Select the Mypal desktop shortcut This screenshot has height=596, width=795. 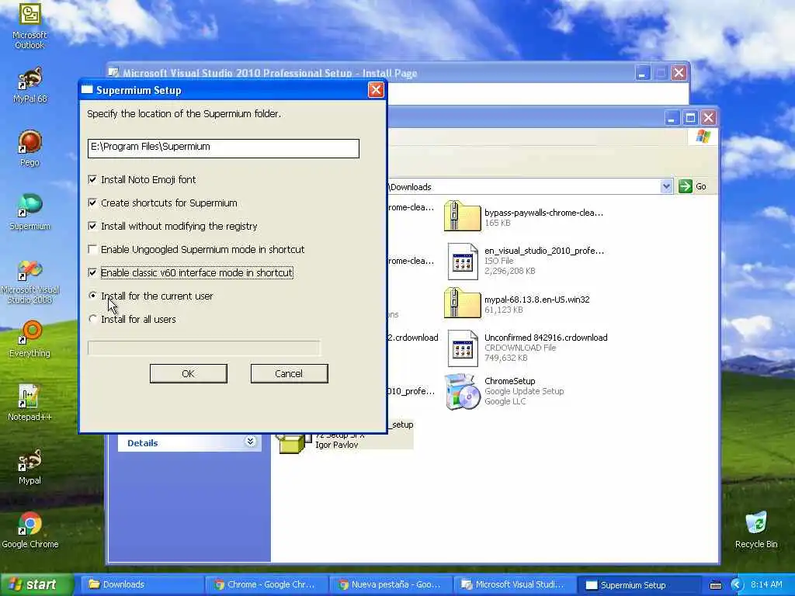pos(30,466)
